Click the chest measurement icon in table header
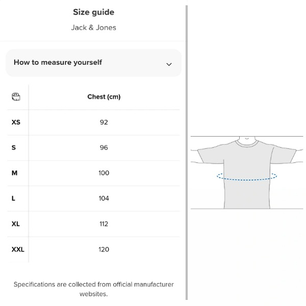This screenshot has width=306, height=306. point(16,97)
